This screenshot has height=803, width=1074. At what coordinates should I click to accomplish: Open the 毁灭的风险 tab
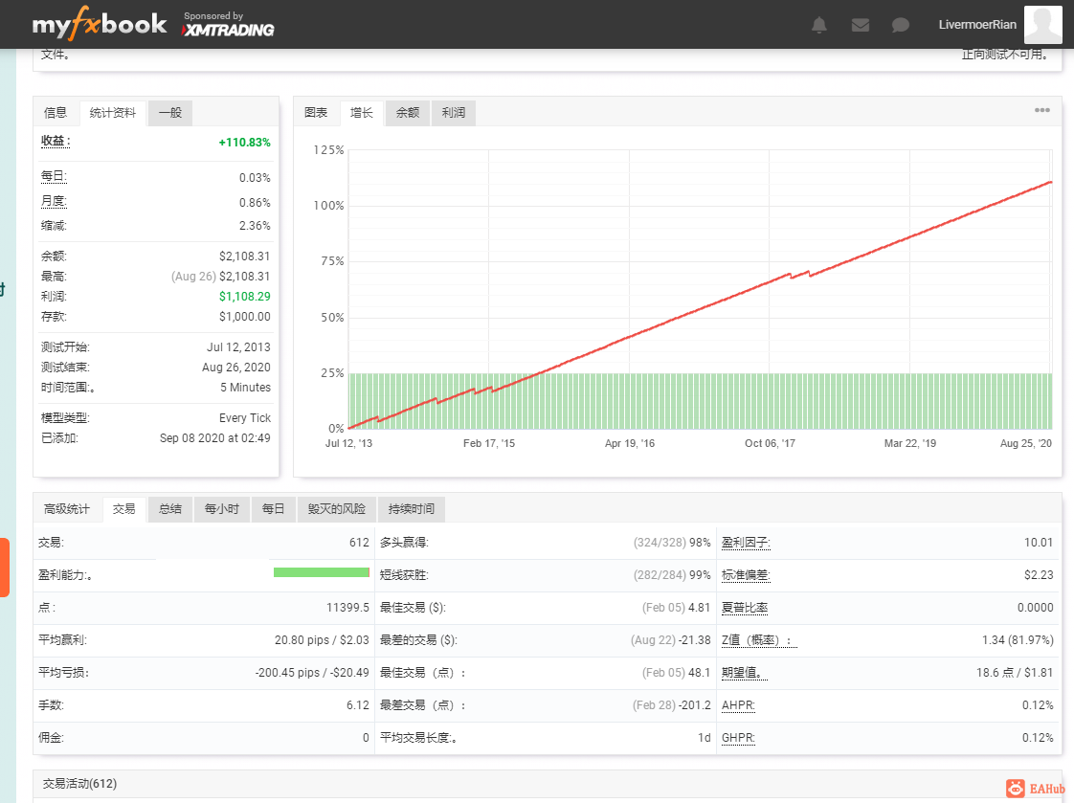[x=336, y=509]
